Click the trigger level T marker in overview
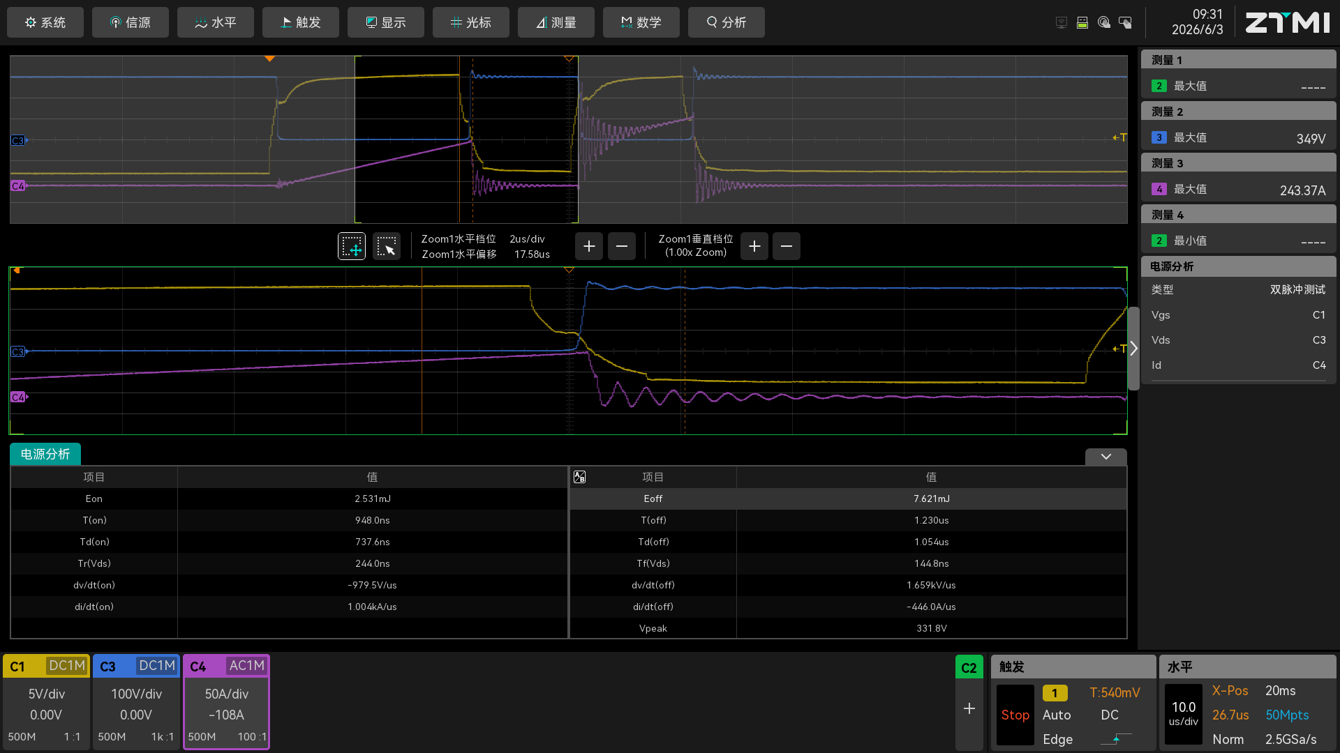Viewport: 1340px width, 753px height. click(x=1120, y=138)
